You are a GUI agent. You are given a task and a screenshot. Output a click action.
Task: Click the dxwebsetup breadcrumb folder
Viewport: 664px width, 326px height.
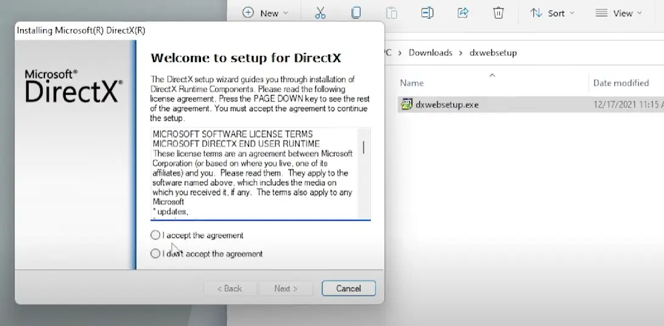(x=493, y=53)
